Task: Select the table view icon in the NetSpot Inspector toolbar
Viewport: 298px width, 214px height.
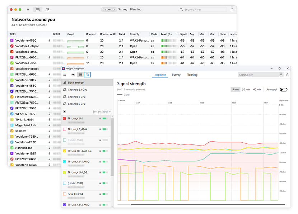Action: (80, 75)
